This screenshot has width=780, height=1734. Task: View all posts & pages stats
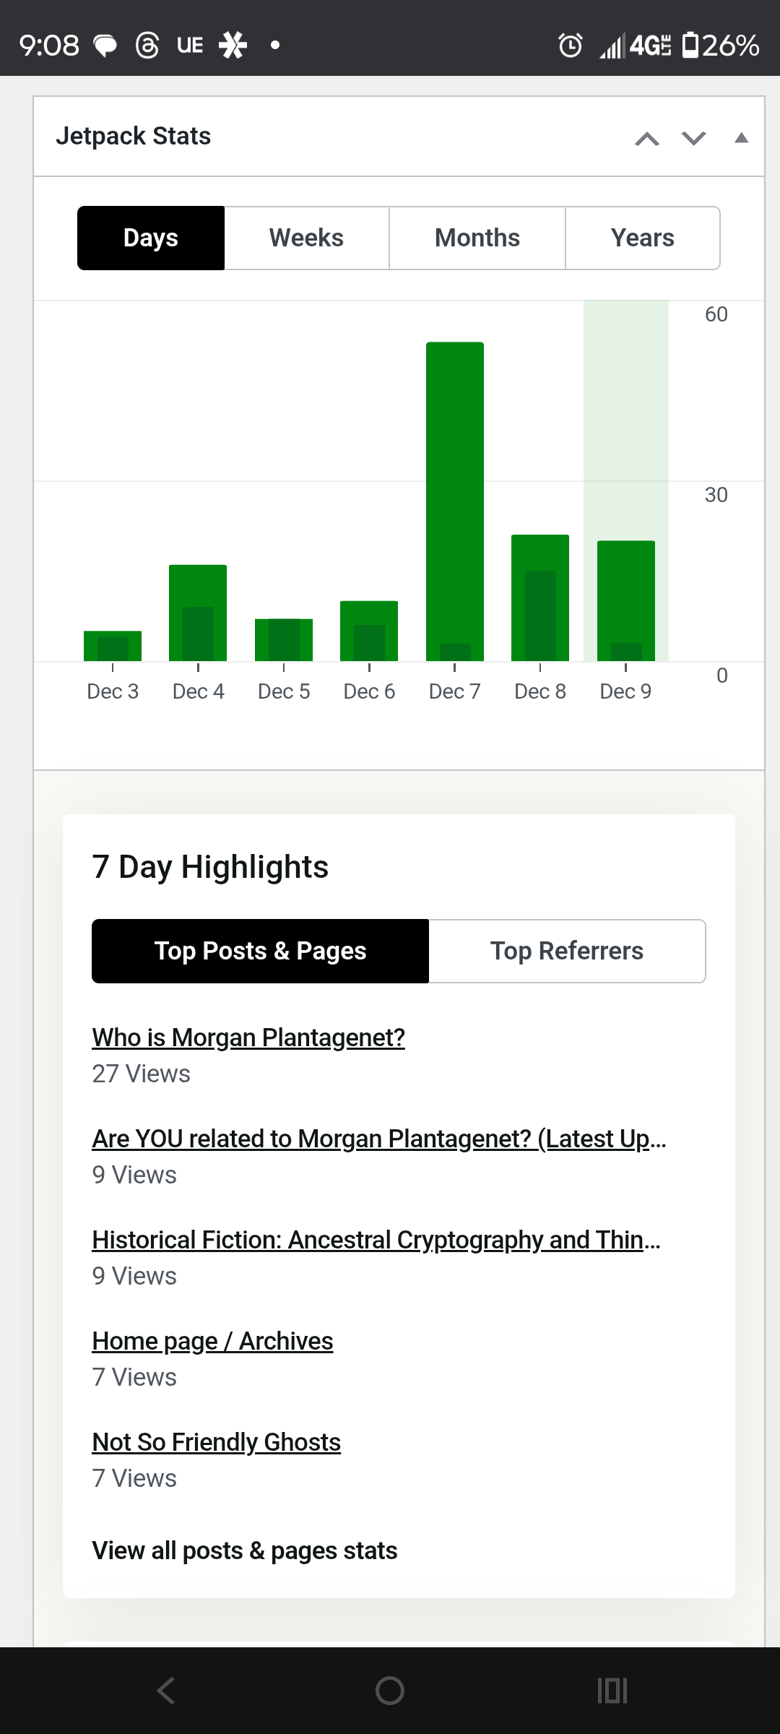245,1550
